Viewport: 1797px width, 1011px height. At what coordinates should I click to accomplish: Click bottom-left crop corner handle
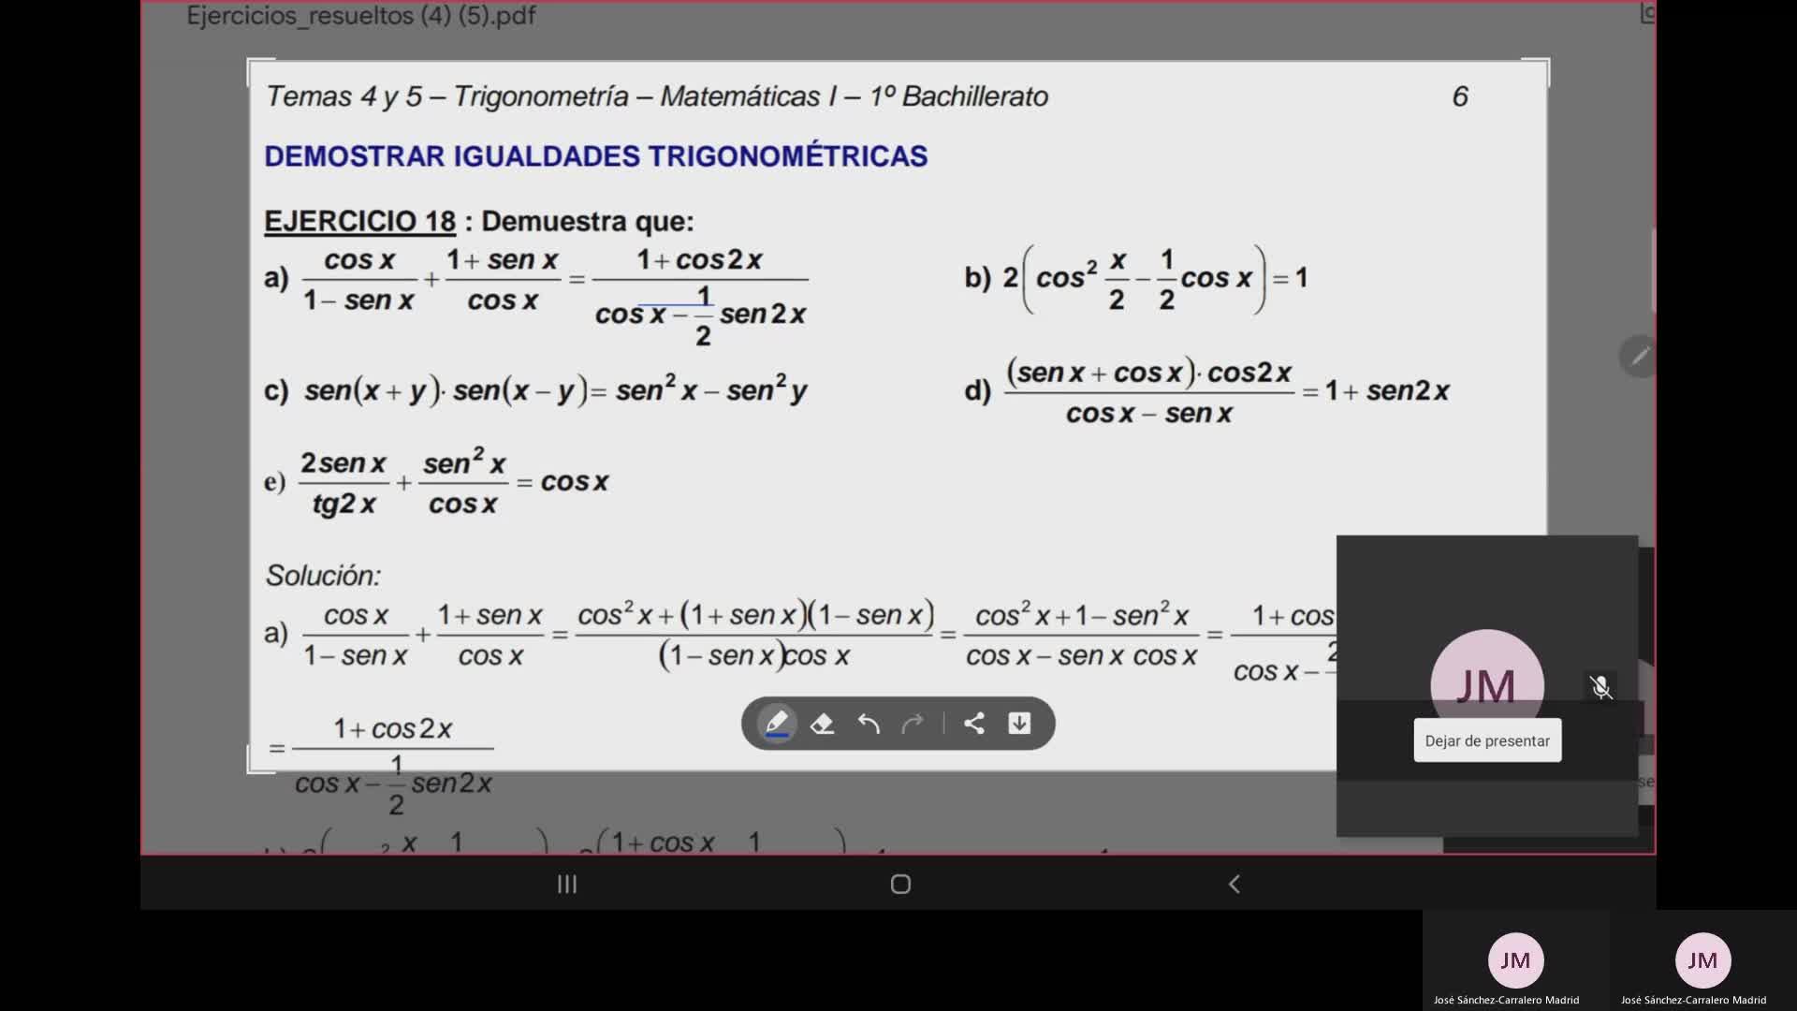point(251,769)
